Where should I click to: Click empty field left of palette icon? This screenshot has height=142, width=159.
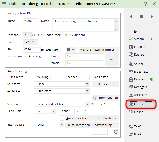tap(100, 132)
